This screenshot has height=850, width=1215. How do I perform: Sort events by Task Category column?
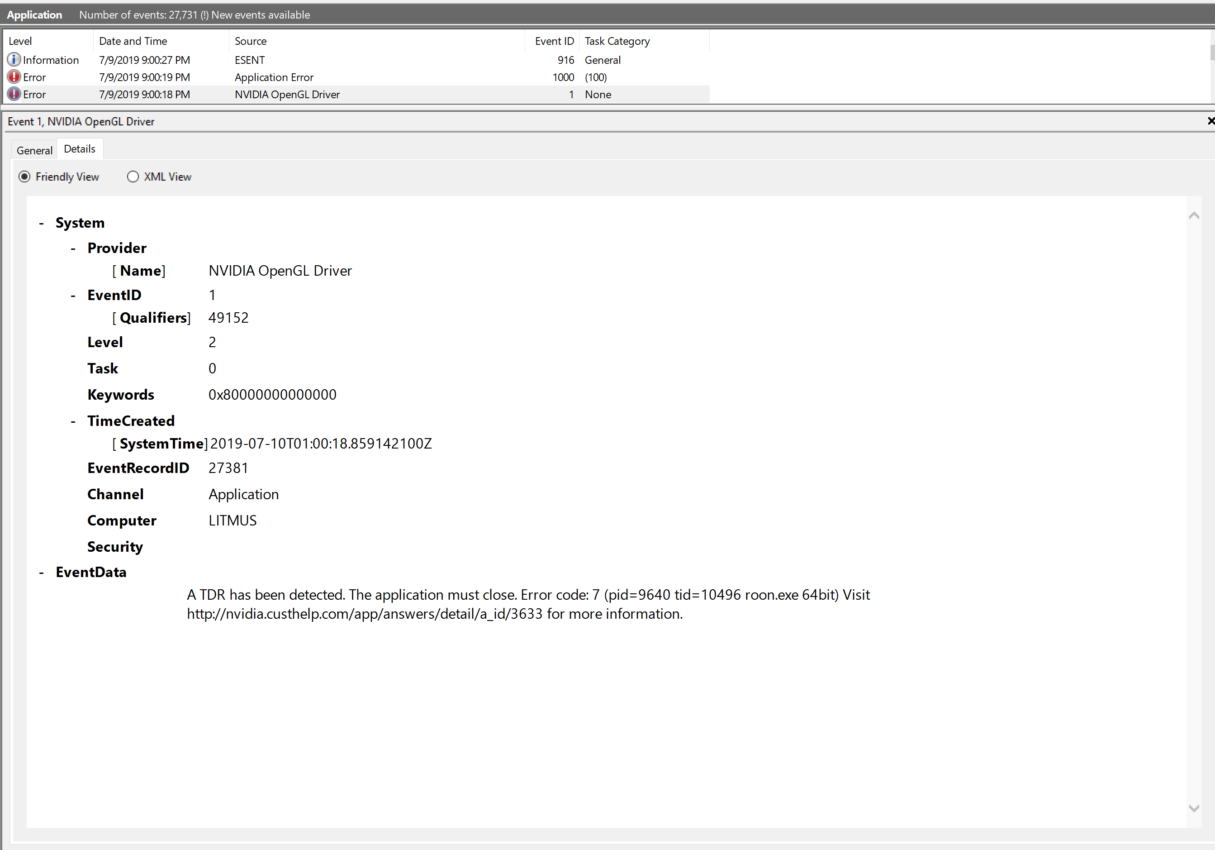tap(644, 41)
